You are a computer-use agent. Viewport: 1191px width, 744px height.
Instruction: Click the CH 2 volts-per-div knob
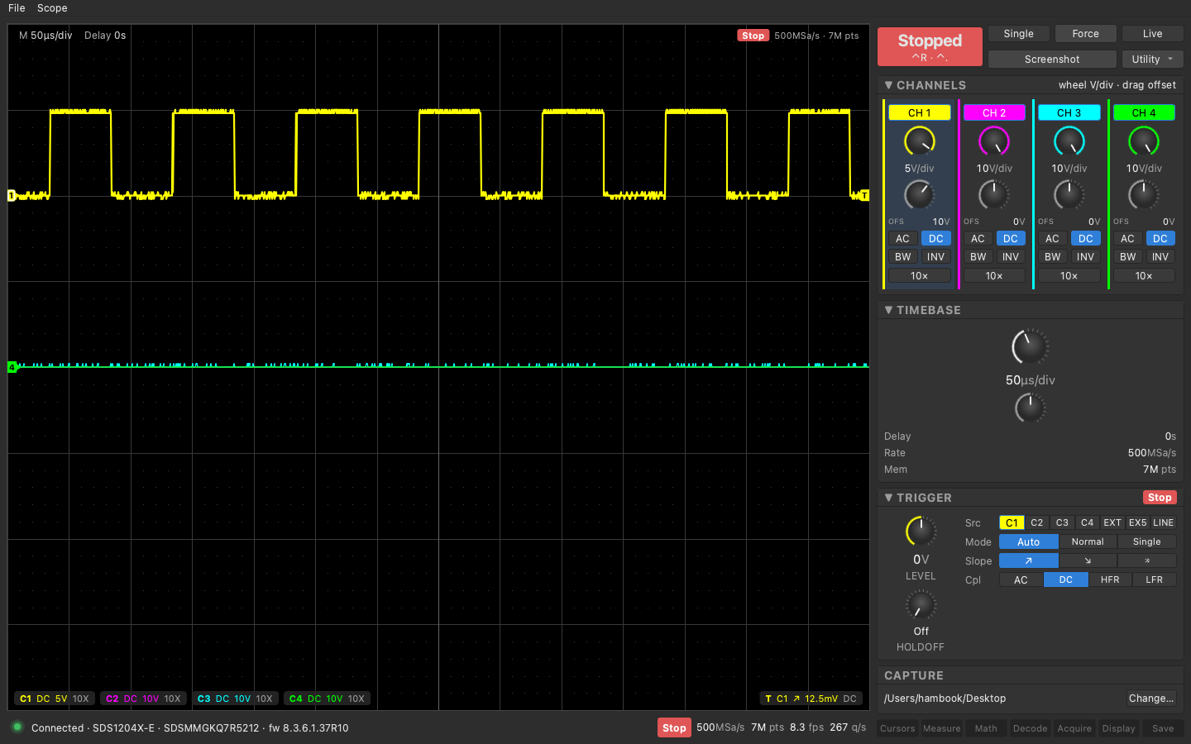click(994, 141)
